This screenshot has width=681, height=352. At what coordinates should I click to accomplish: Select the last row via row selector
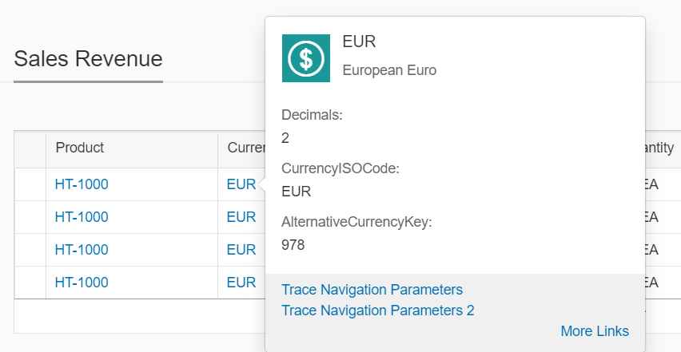coord(30,283)
